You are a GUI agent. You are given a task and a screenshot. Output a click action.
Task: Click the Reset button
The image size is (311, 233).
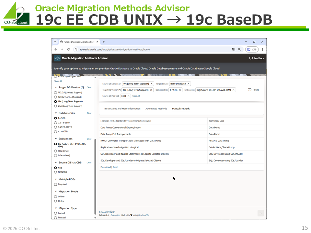[x=253, y=90]
